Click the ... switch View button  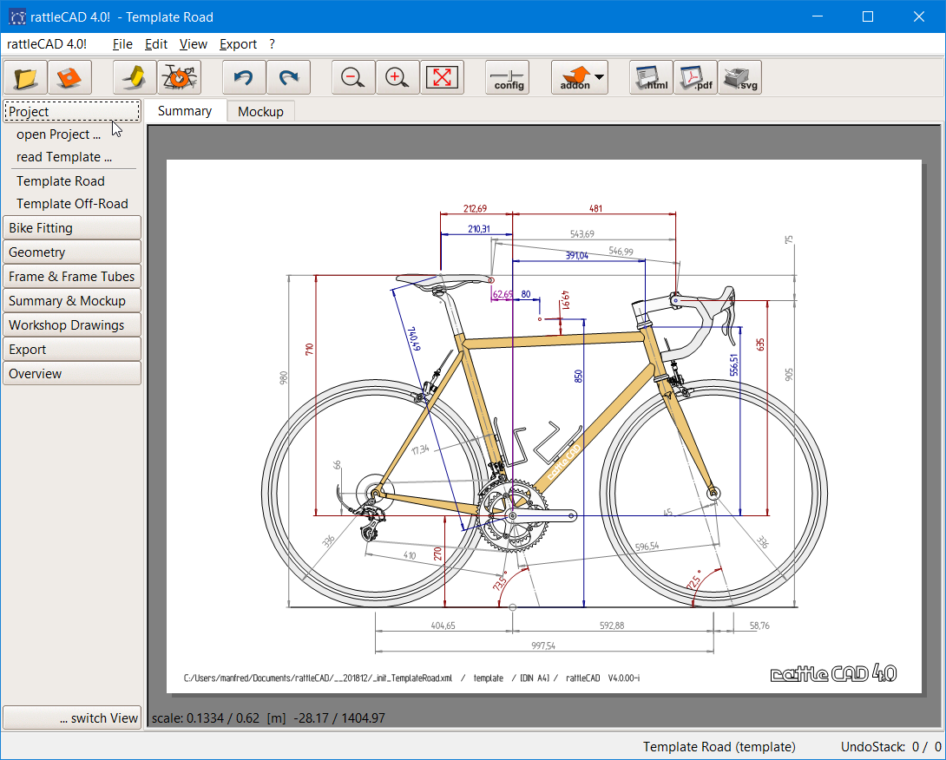click(72, 717)
